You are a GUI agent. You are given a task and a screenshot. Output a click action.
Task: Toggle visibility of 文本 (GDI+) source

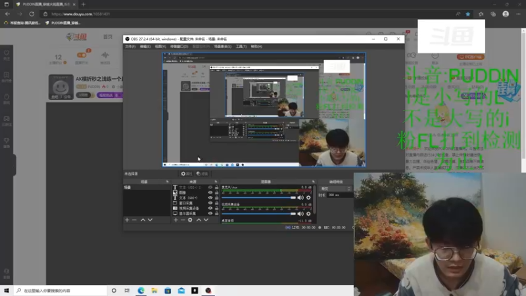[x=210, y=198]
